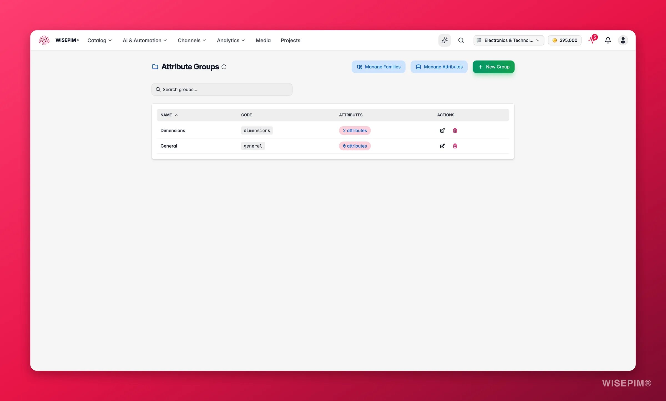Open the 295,000 credits balance
Screen dimensions: 666x401
click(565, 40)
